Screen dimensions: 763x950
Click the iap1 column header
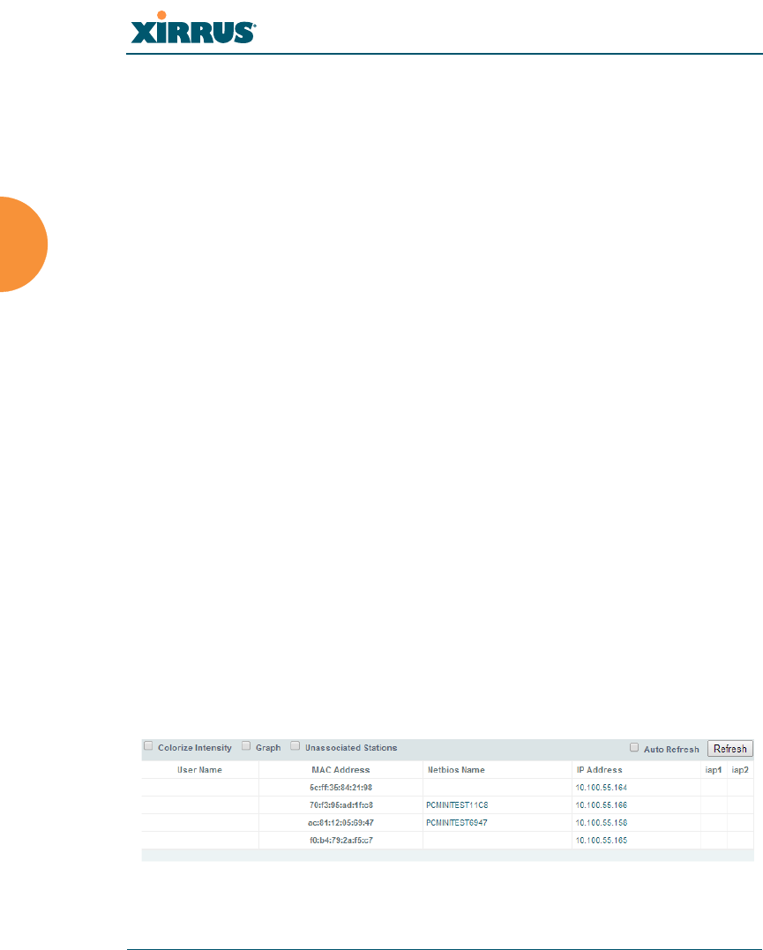[714, 770]
